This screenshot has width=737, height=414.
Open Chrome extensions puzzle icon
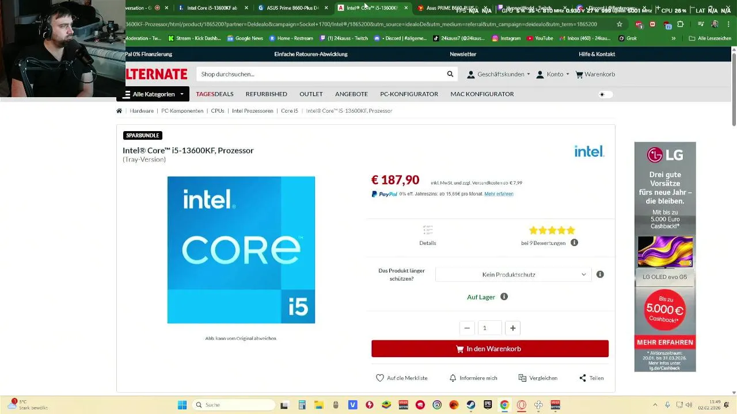pos(681,24)
